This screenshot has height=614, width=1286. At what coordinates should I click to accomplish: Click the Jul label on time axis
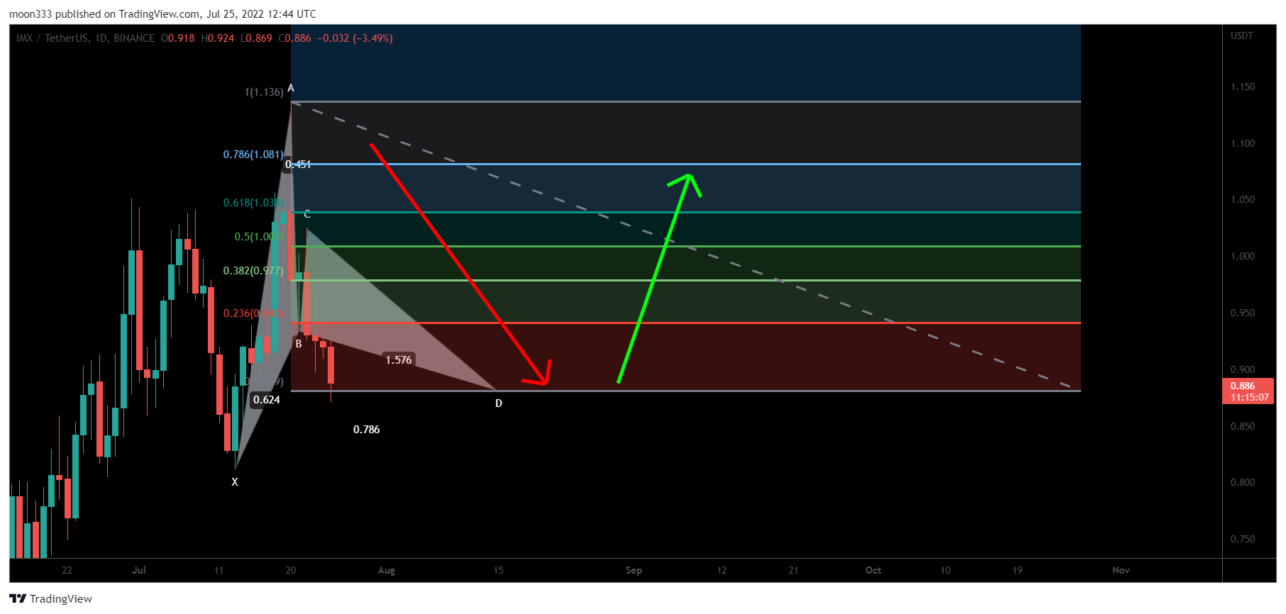pyautogui.click(x=139, y=570)
